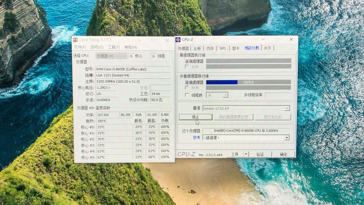Close the CPU-Z window

tap(291, 40)
